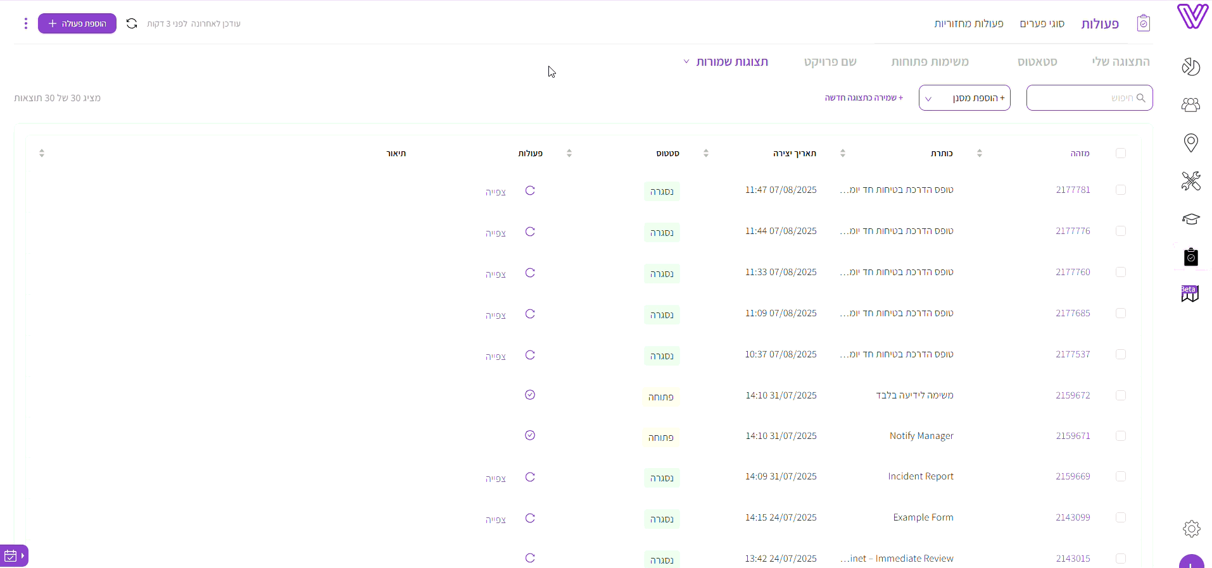Open record ID 2143099 link
1212x568 pixels.
click(x=1073, y=517)
